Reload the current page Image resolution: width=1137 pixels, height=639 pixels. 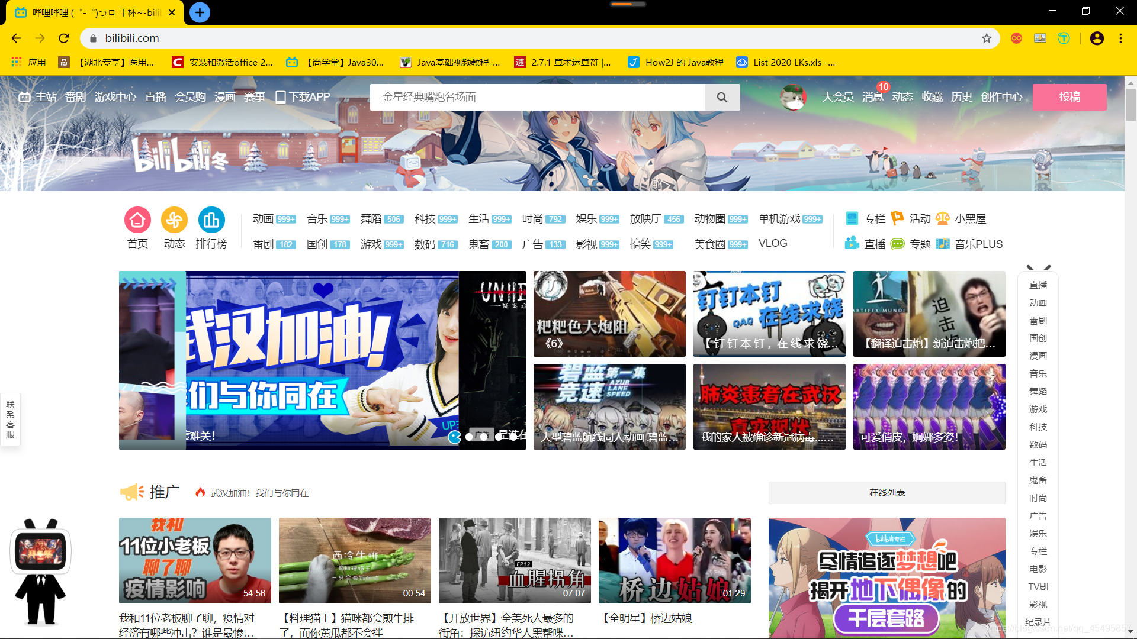point(64,38)
